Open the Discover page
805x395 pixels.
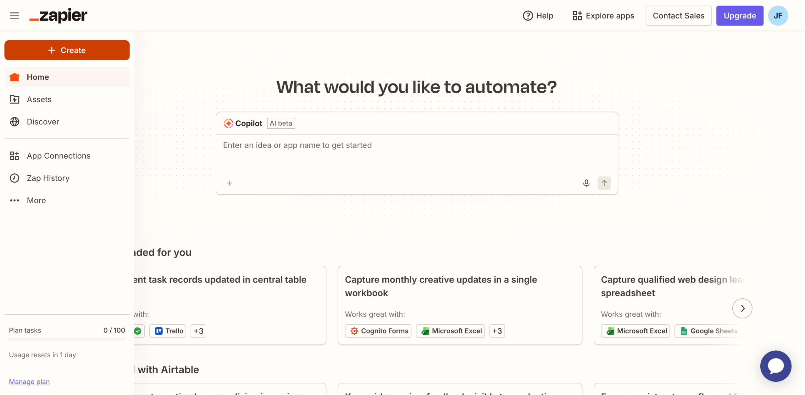[43, 122]
